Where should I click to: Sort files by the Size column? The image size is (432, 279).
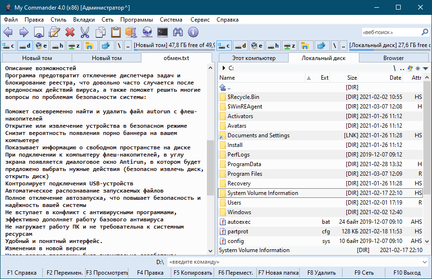point(344,78)
